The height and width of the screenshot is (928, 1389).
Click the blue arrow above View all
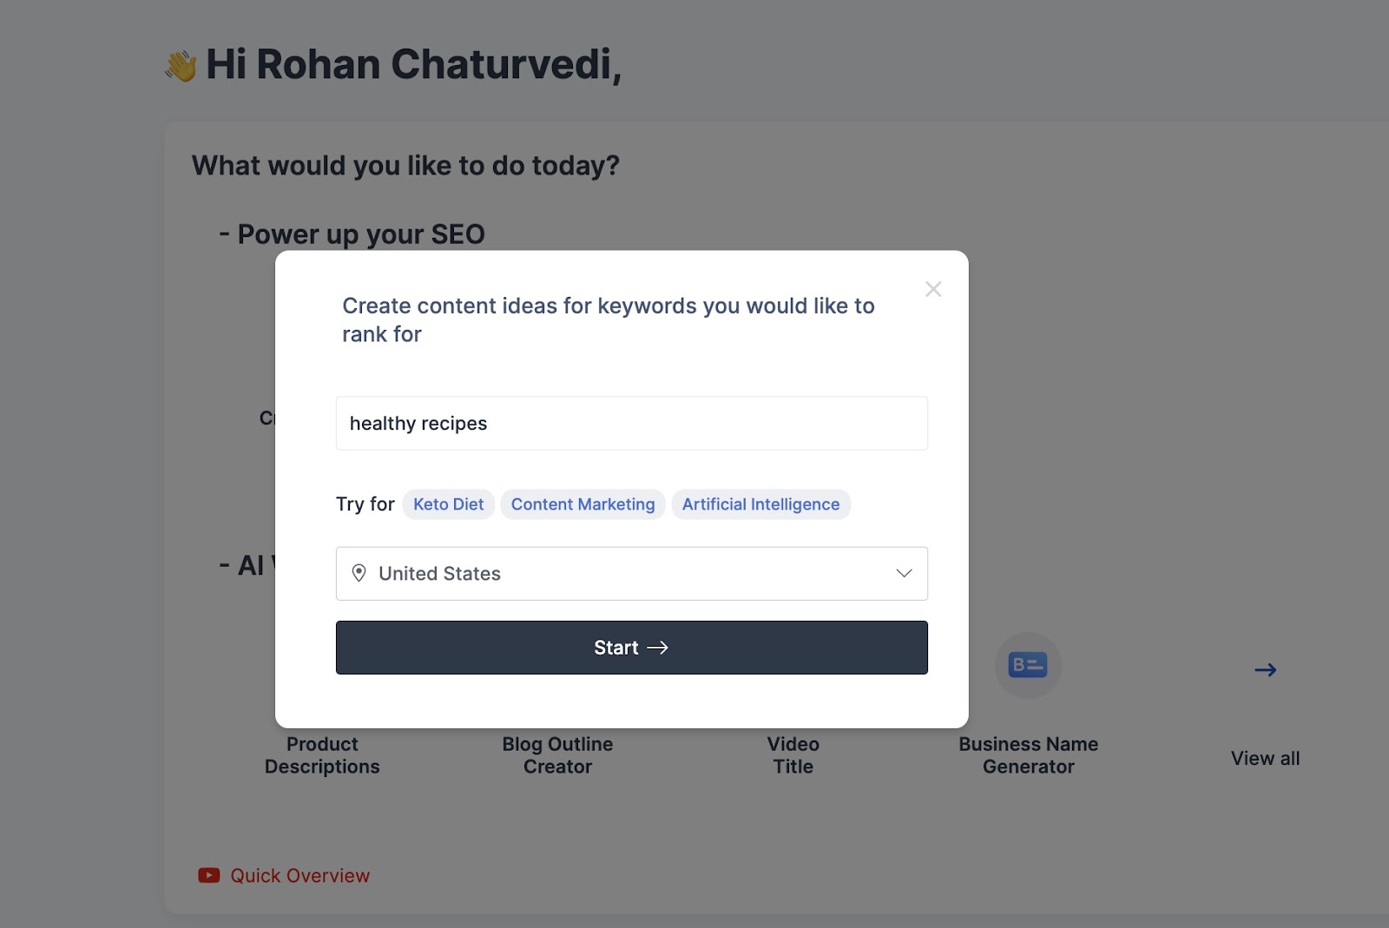1265,670
